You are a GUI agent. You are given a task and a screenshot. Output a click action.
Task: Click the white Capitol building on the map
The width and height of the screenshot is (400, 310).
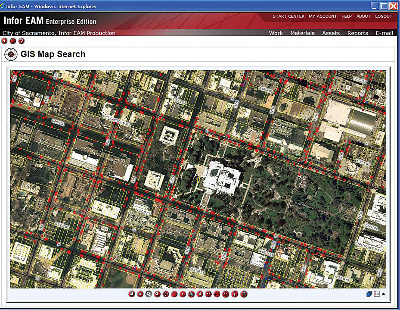221,178
